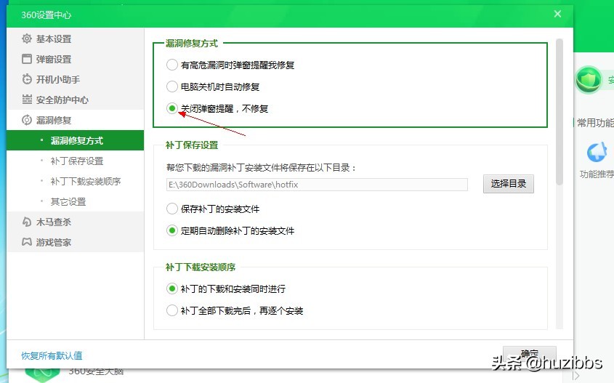
Task: Click the clock icon beside 开机小助手
Action: point(27,79)
